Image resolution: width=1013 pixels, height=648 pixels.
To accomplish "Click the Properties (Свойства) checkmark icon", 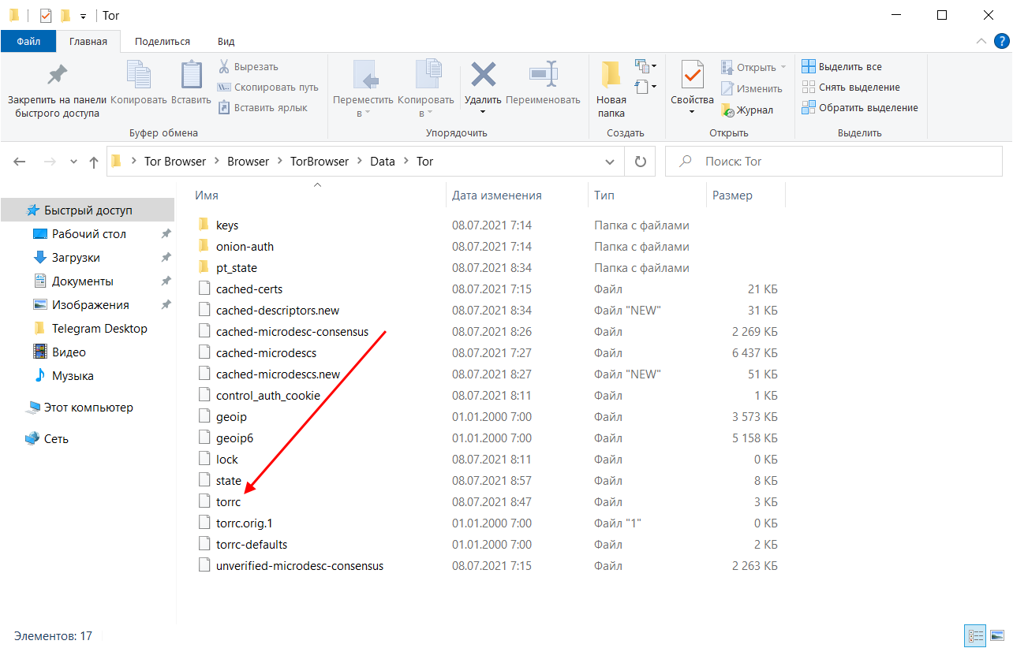I will (692, 76).
